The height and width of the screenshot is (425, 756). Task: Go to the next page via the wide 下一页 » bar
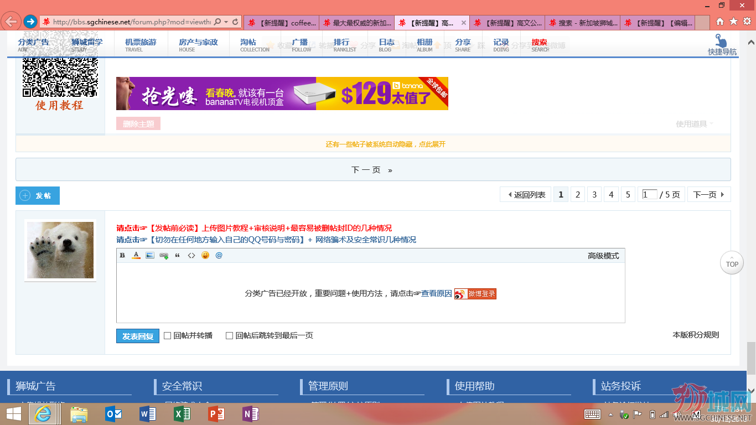pos(373,170)
